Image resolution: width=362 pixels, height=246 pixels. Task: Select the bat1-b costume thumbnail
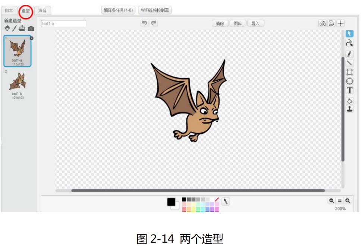coord(18,84)
